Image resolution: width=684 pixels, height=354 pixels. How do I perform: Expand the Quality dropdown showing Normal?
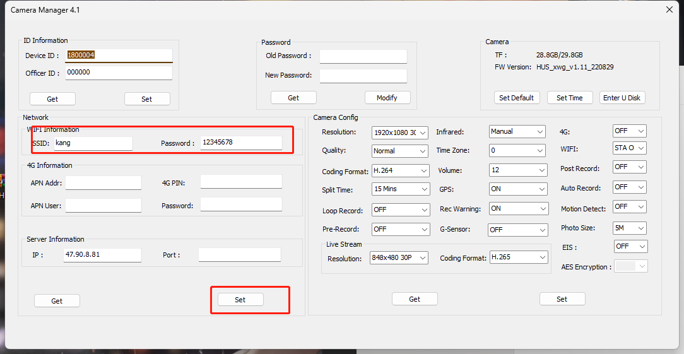pyautogui.click(x=400, y=151)
